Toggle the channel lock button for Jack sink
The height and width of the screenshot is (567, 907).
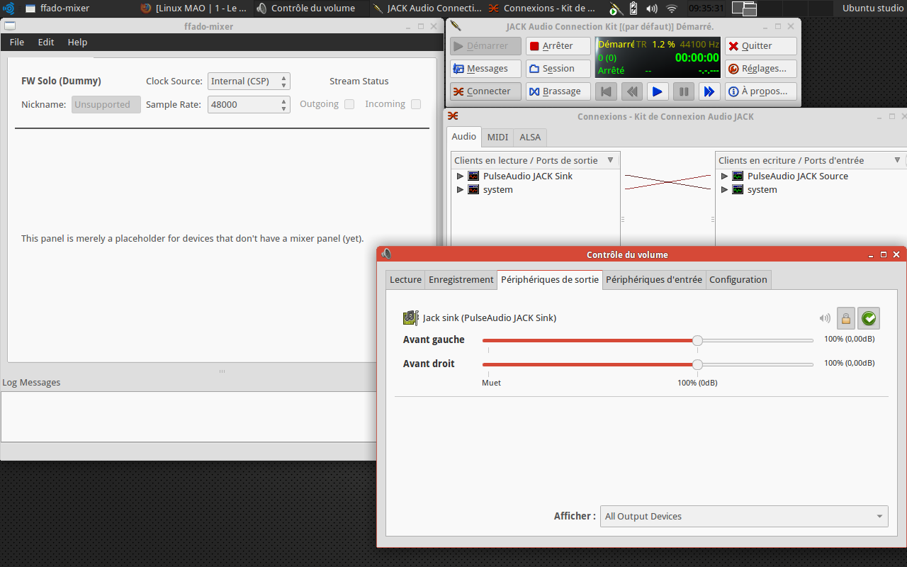tap(846, 319)
